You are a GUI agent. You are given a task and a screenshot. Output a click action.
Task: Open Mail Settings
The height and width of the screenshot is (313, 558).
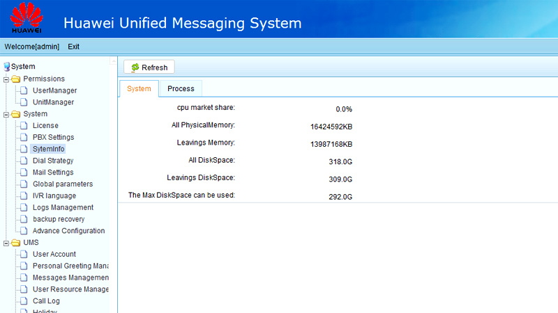point(53,172)
